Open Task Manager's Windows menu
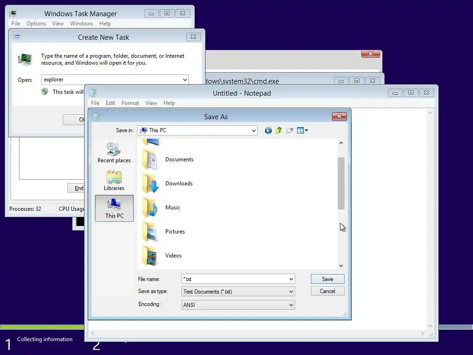 click(x=81, y=23)
